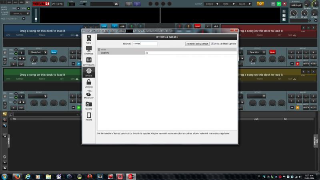Click the OUT loop button on left deck

(x=21, y=64)
